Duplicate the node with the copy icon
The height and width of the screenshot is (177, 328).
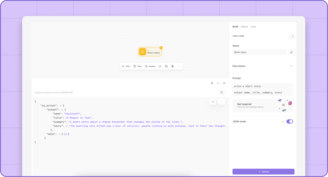click(x=166, y=66)
